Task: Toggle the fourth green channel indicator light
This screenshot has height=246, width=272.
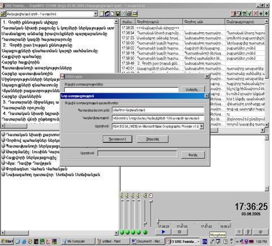Action: (139, 232)
